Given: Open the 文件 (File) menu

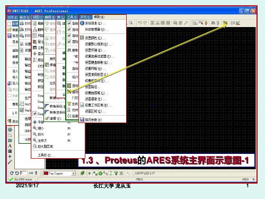Looking at the screenshot, I should pos(13,17).
